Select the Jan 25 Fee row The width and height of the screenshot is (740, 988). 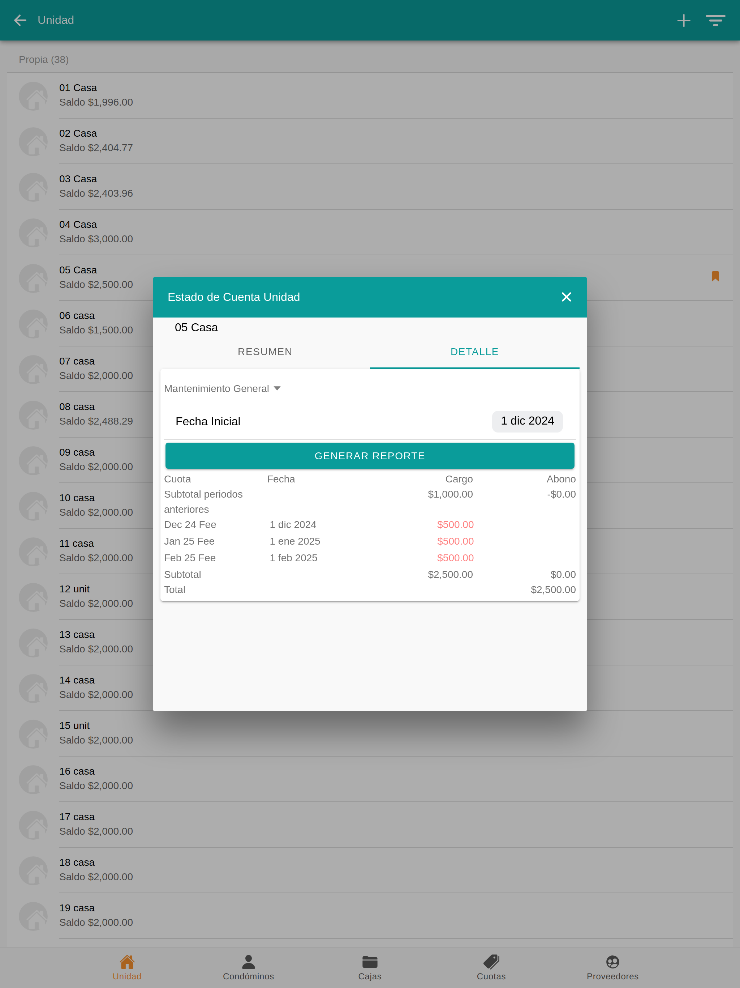point(370,541)
